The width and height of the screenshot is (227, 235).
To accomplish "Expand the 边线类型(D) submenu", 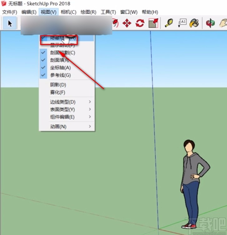I will [67, 102].
